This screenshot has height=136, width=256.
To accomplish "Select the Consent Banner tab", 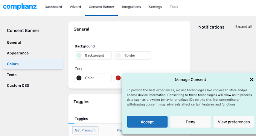I will (101, 7).
